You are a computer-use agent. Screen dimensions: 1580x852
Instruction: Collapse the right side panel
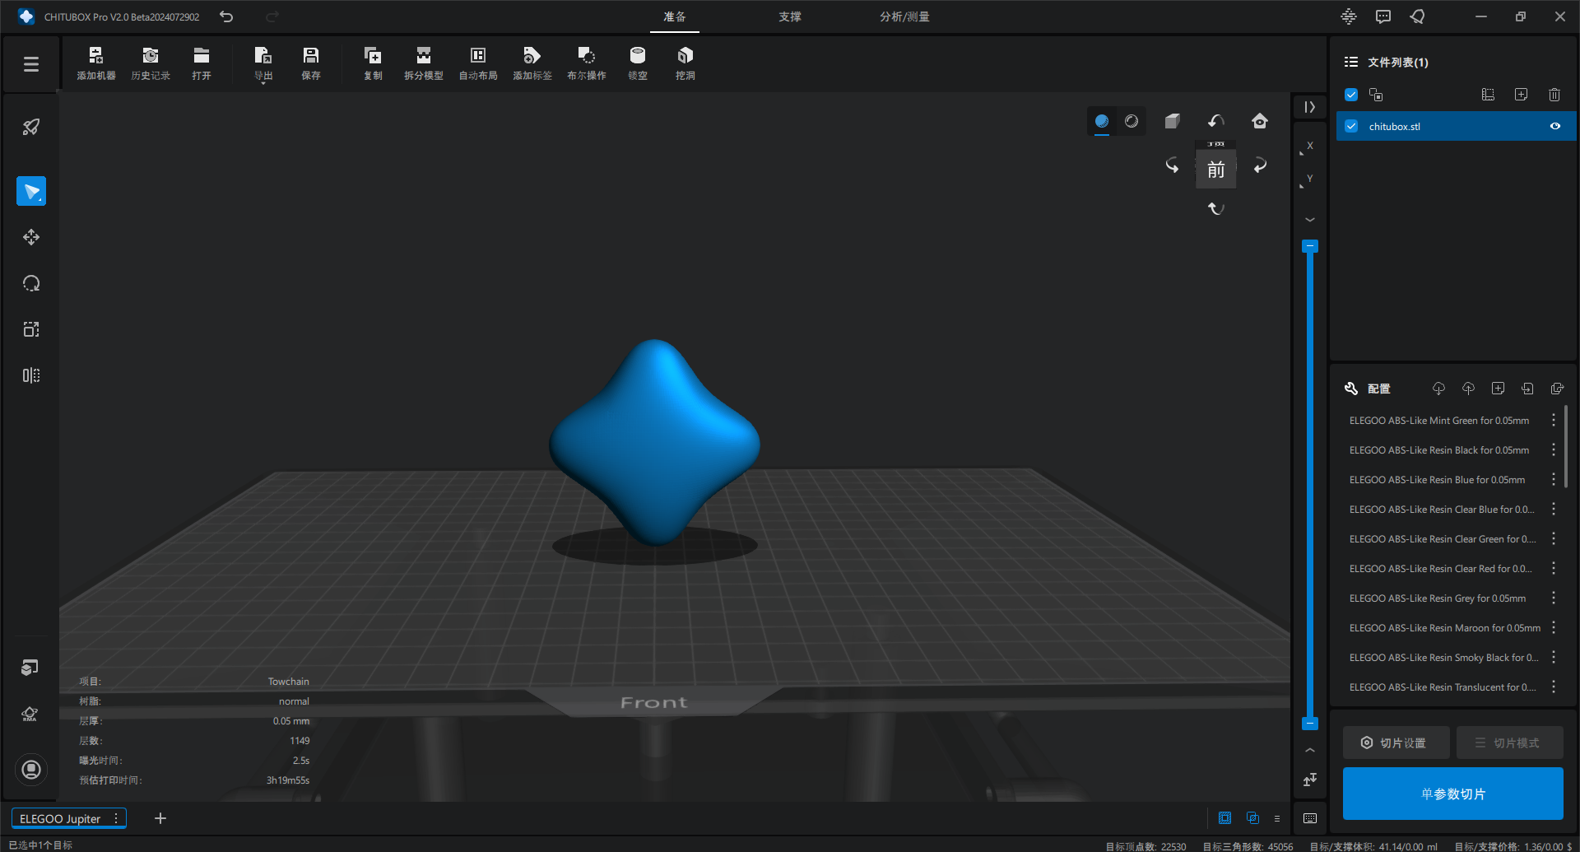tap(1309, 107)
